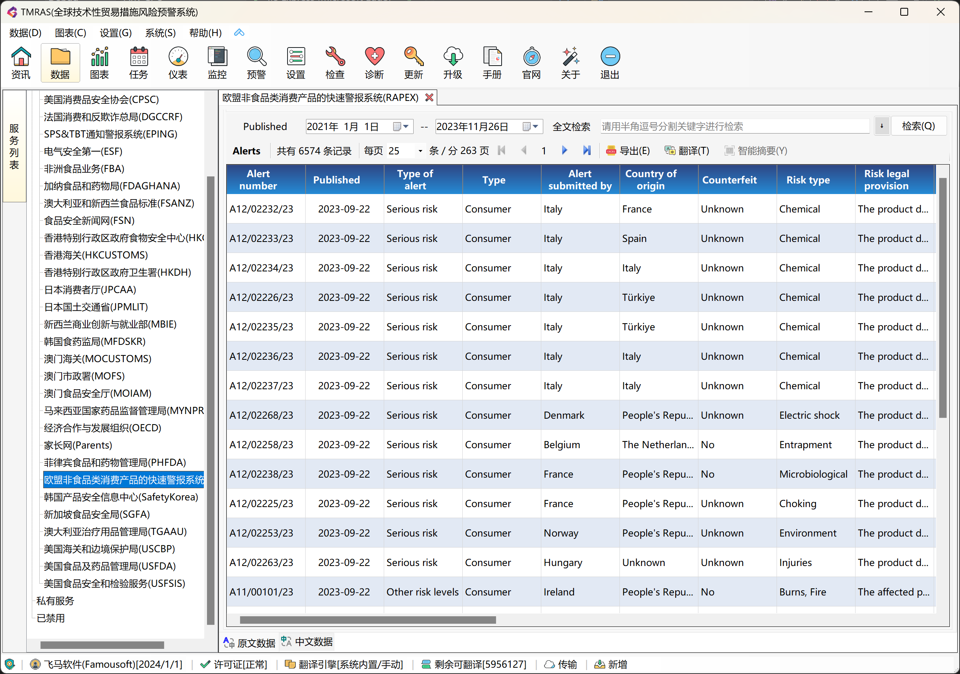960x674 pixels.
Task: Open the 系统(S) menu
Action: point(160,33)
